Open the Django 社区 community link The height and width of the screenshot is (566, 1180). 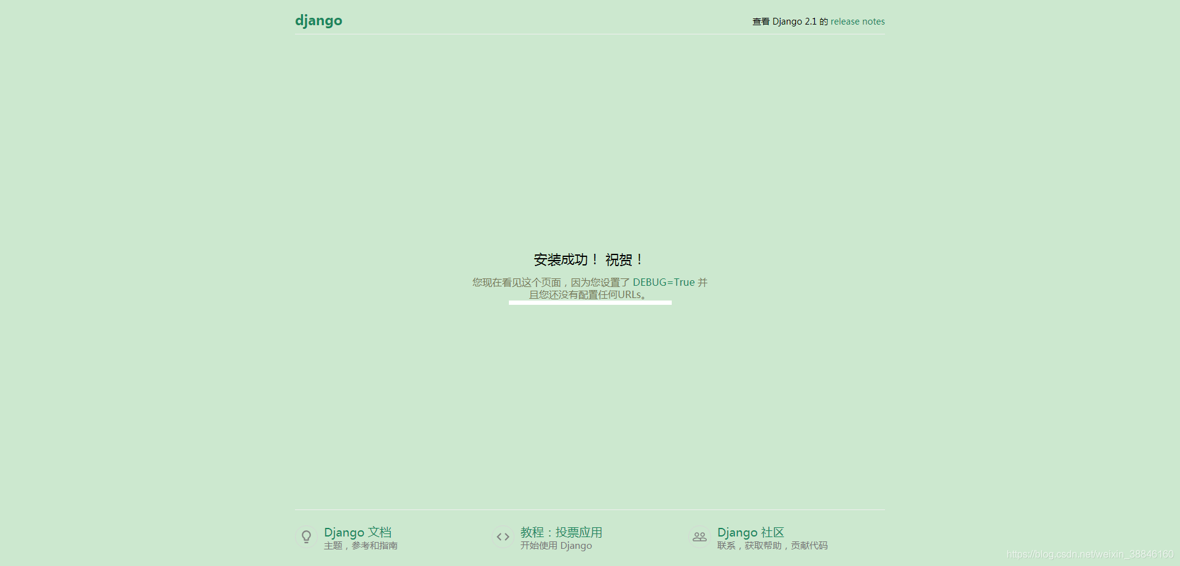(x=750, y=532)
